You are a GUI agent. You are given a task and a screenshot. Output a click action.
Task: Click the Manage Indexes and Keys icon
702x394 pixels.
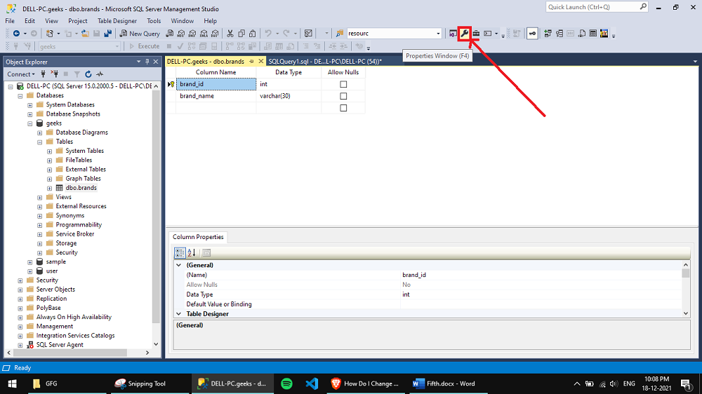point(559,34)
